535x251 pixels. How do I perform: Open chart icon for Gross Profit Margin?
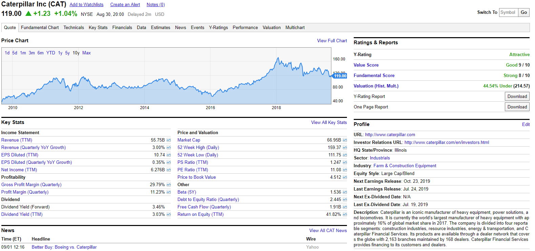(x=169, y=184)
